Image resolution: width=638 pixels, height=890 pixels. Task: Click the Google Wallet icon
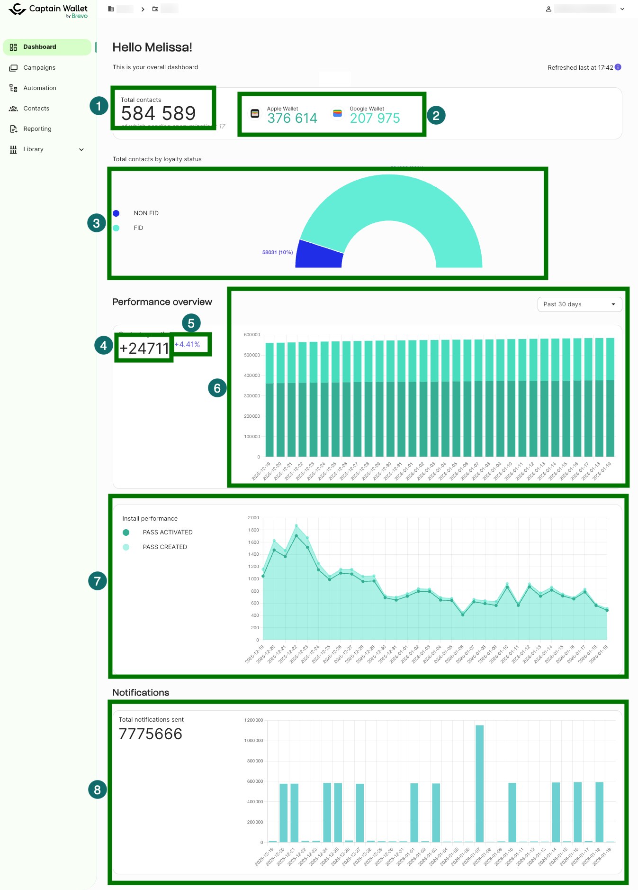coord(337,114)
